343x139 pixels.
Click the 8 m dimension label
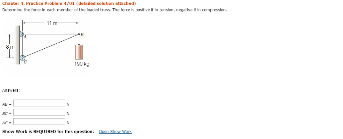click(10, 47)
